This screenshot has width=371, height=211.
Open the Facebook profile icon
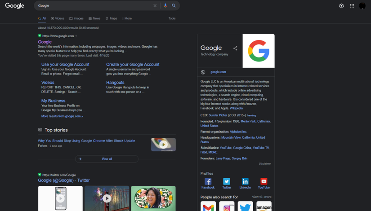[x=208, y=181]
